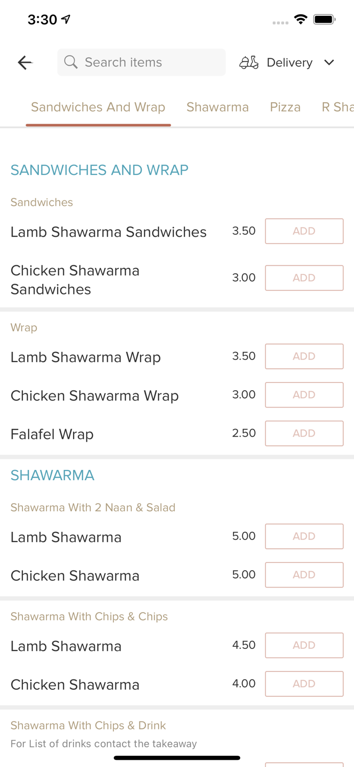Tap the delivery scooter icon

(249, 62)
